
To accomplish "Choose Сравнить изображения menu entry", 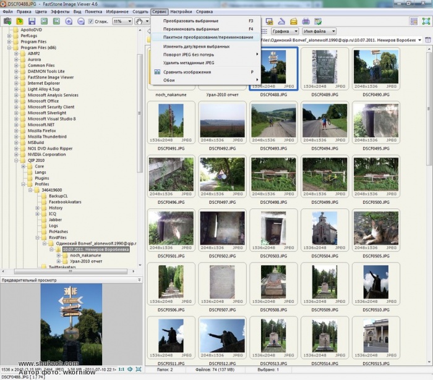I will (x=206, y=72).
